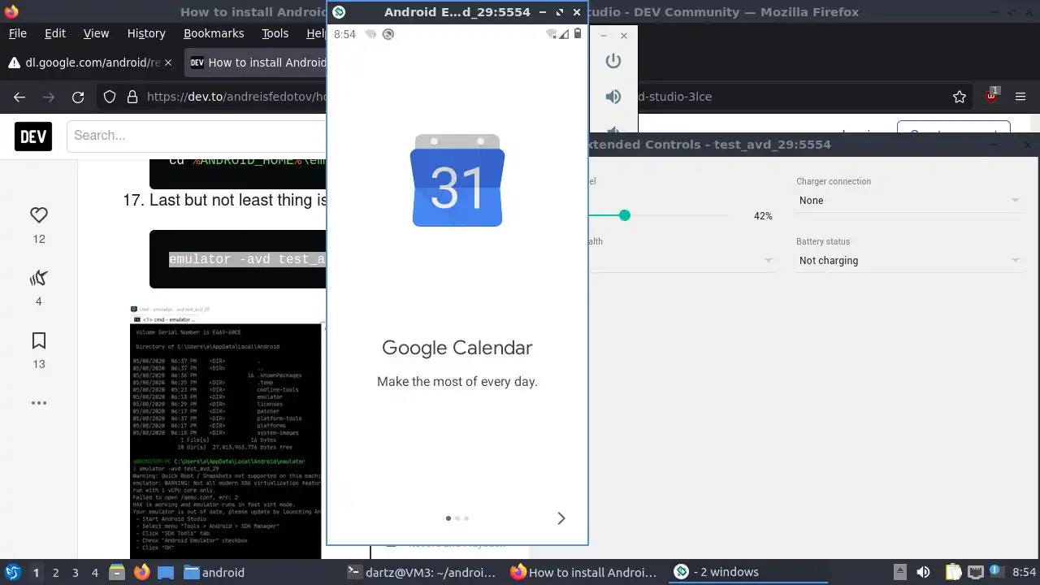Click the How to install Androi… taskbar button
This screenshot has height=585, width=1040.
point(583,572)
